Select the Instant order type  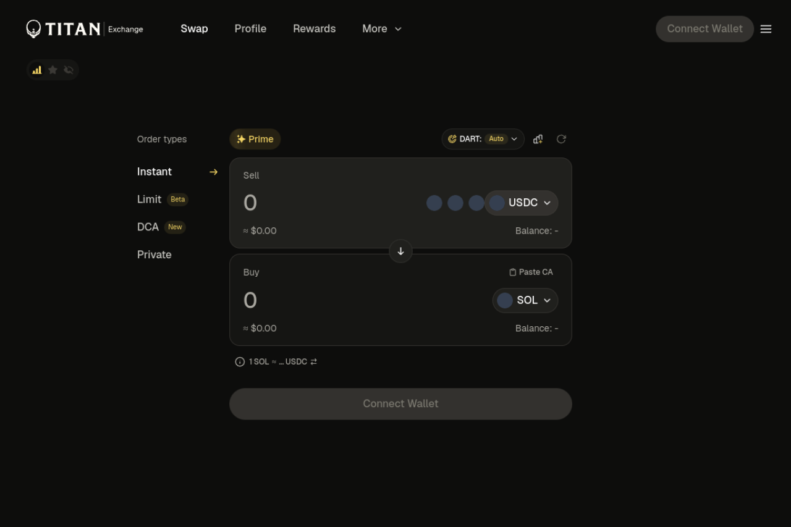[154, 172]
